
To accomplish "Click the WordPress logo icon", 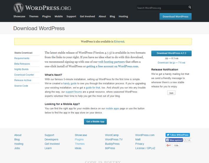I will (19, 8).
